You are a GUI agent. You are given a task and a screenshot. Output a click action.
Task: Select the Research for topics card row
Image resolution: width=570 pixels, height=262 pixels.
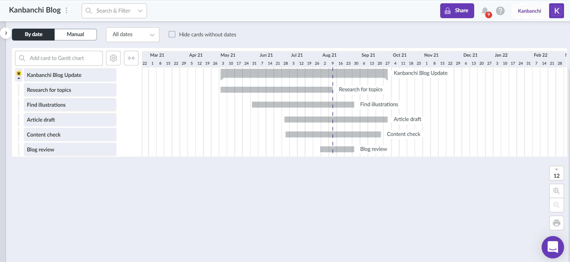(x=70, y=90)
